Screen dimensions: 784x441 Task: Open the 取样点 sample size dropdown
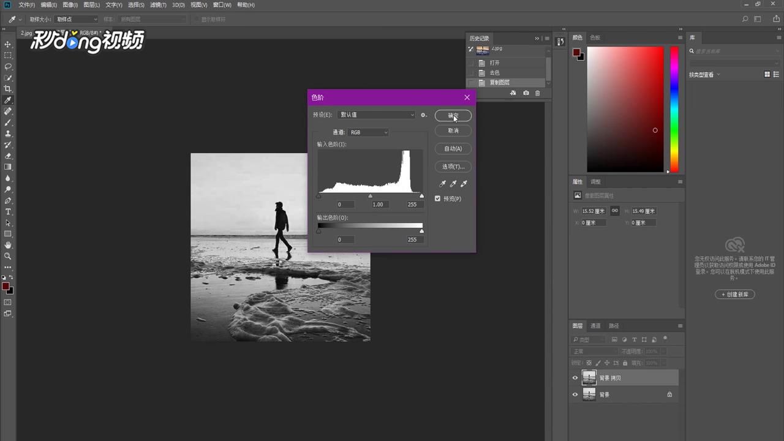point(77,20)
